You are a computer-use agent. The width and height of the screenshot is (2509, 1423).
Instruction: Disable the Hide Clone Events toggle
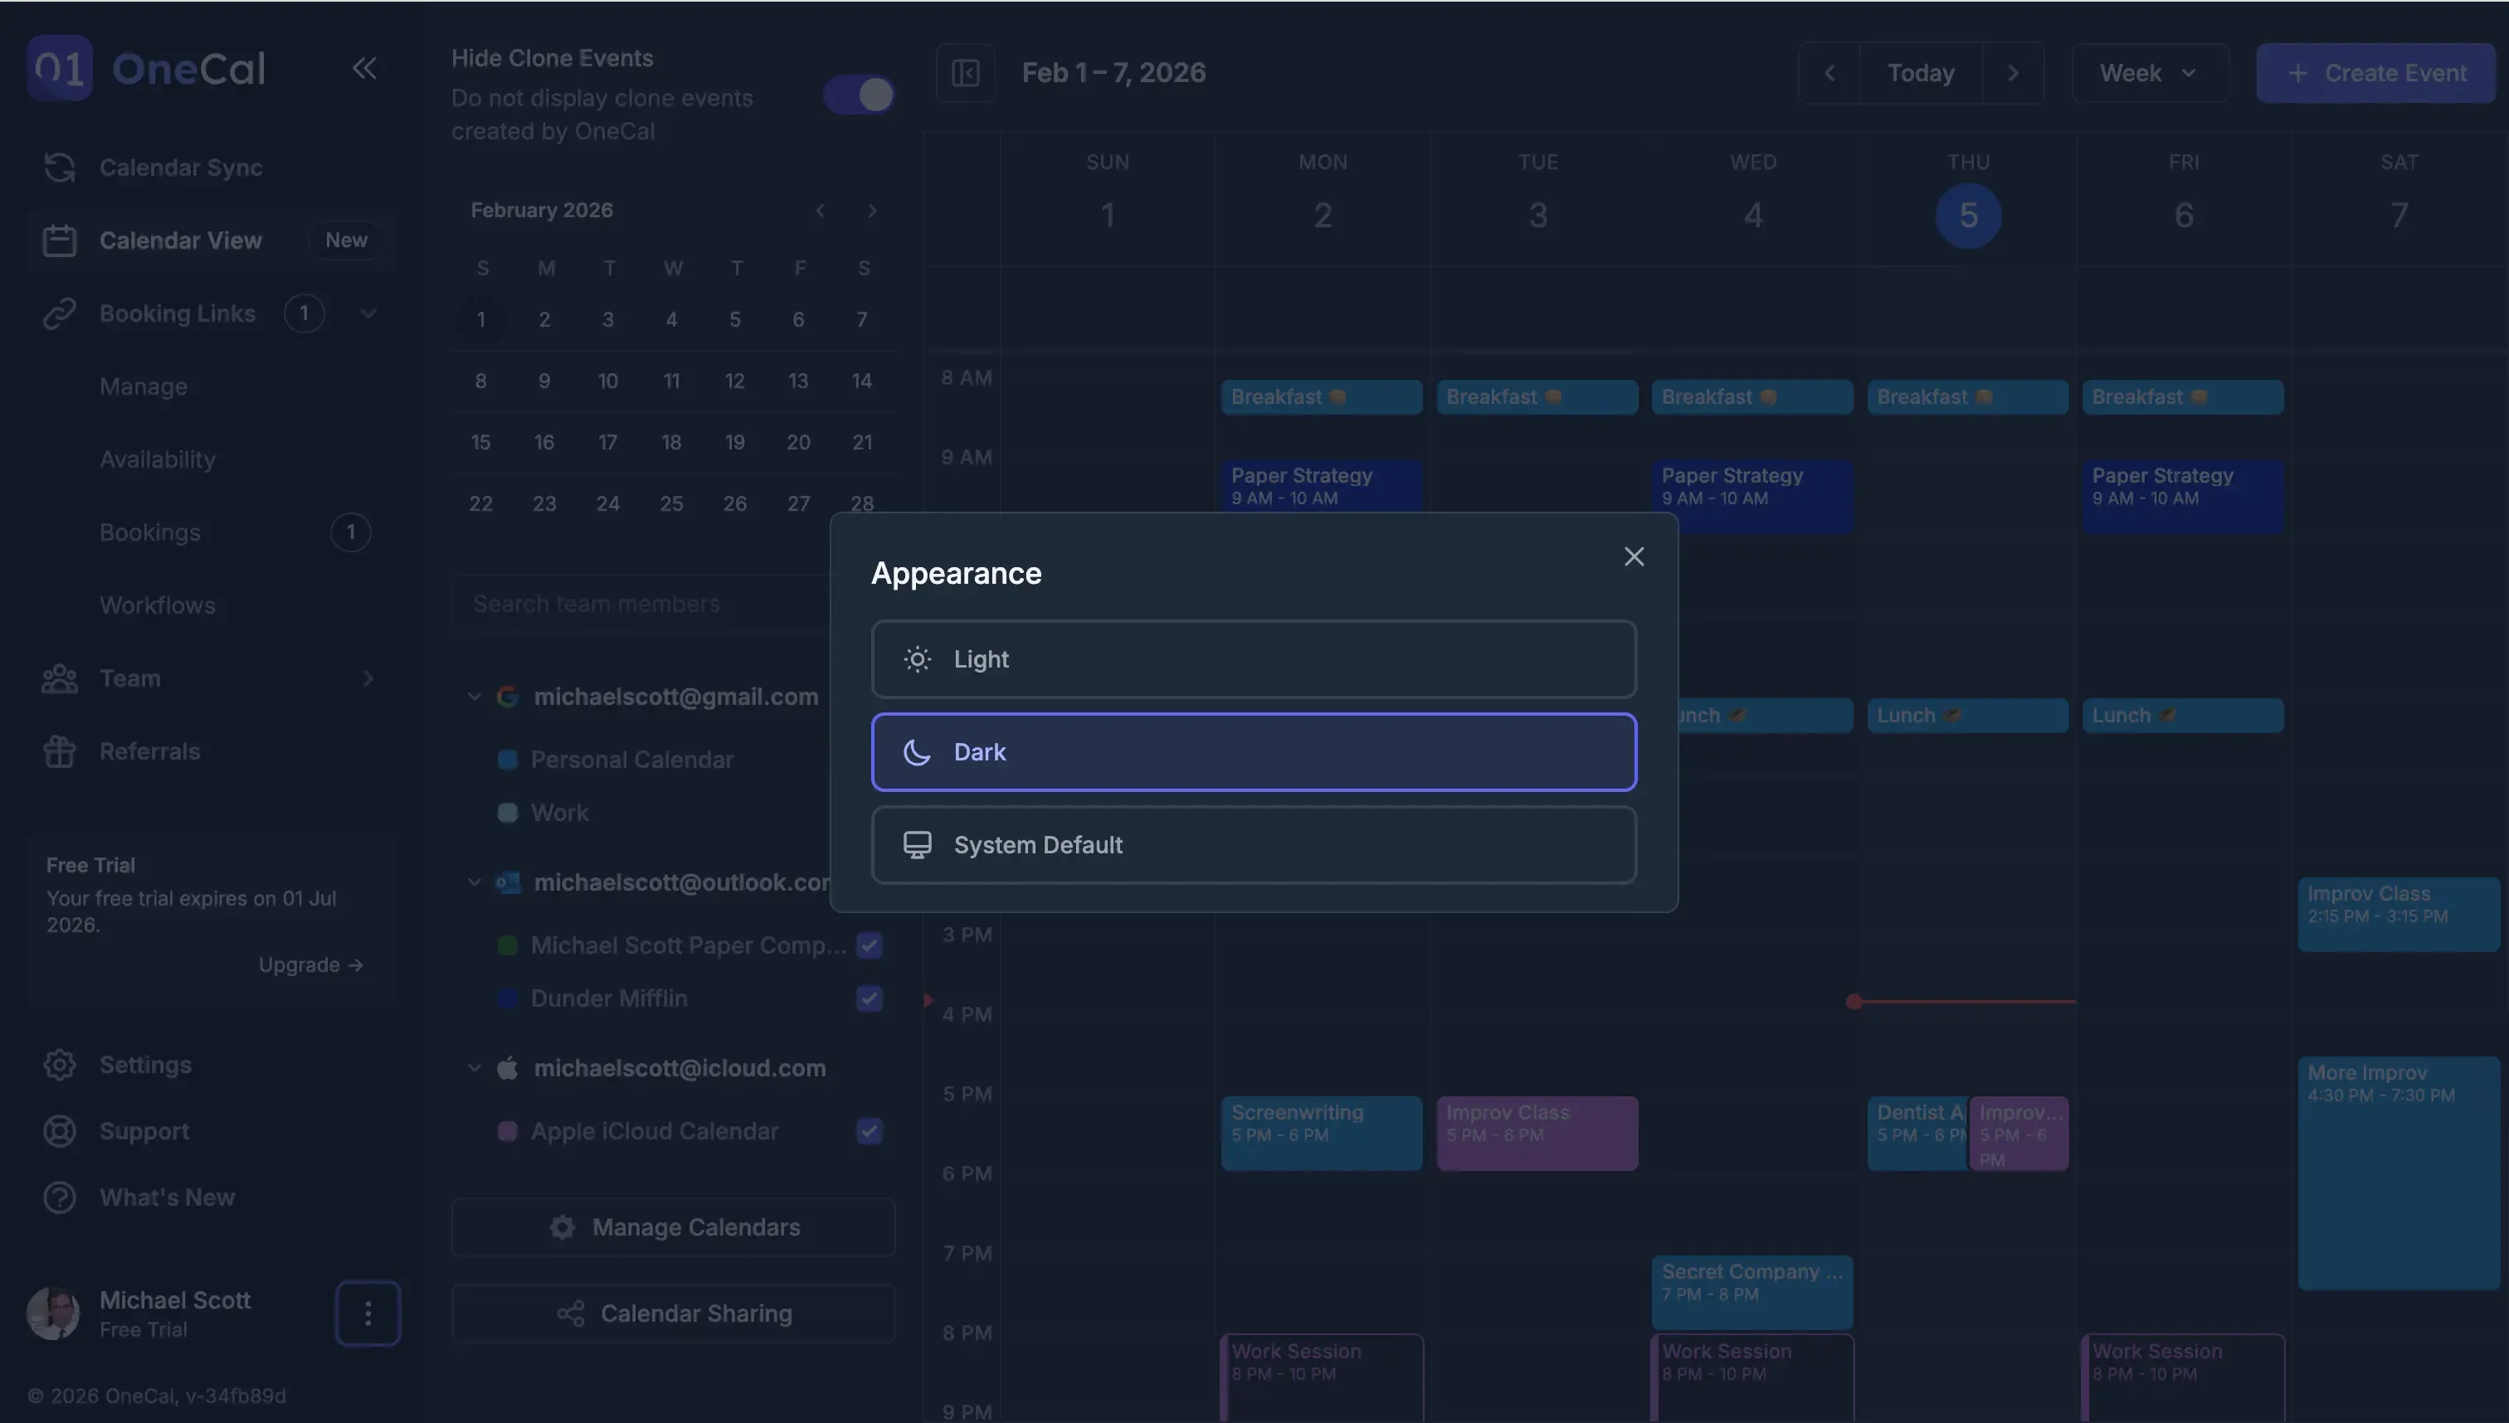click(x=858, y=95)
